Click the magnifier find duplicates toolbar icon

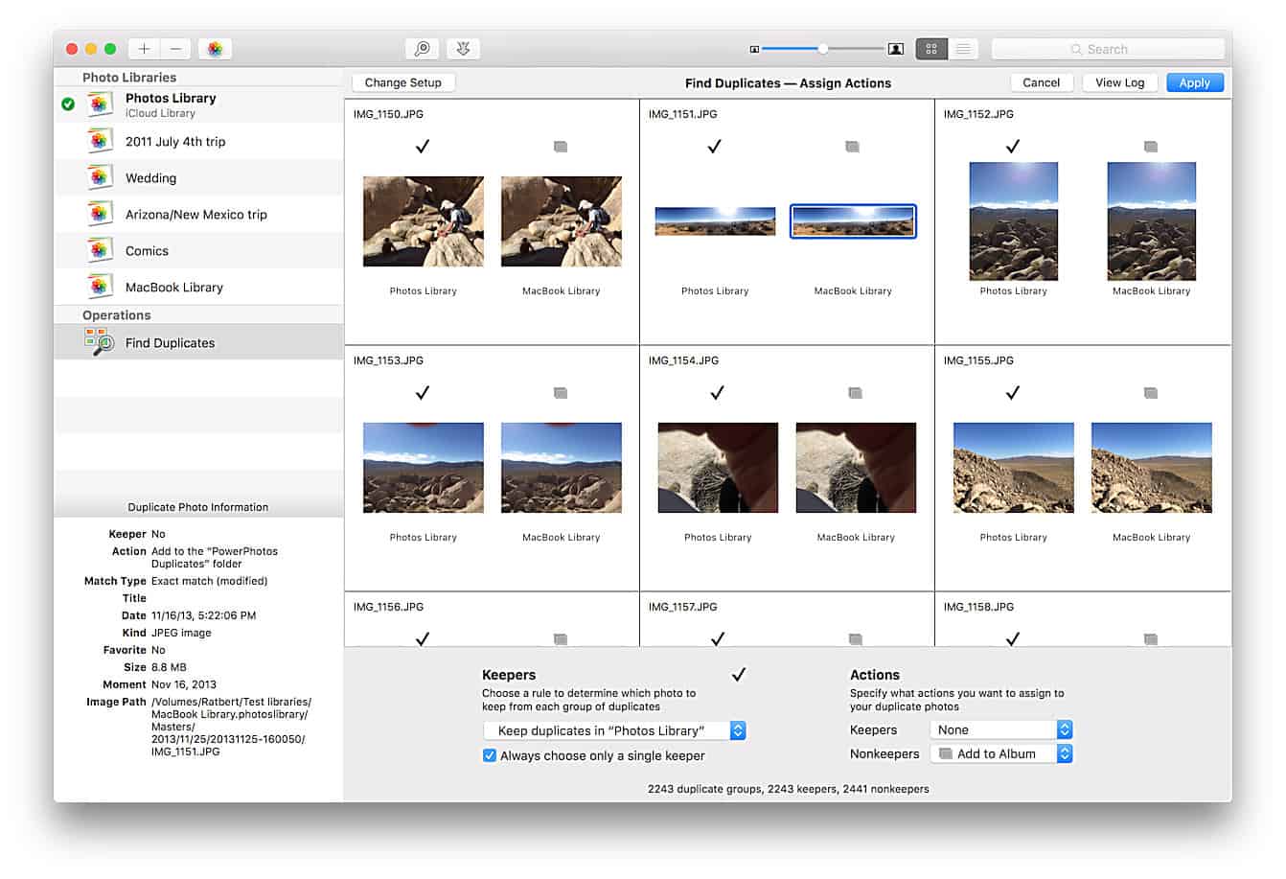[422, 49]
